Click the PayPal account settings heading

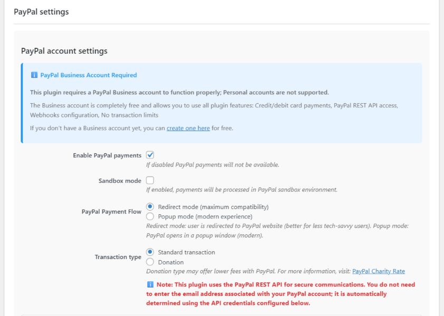(63, 51)
